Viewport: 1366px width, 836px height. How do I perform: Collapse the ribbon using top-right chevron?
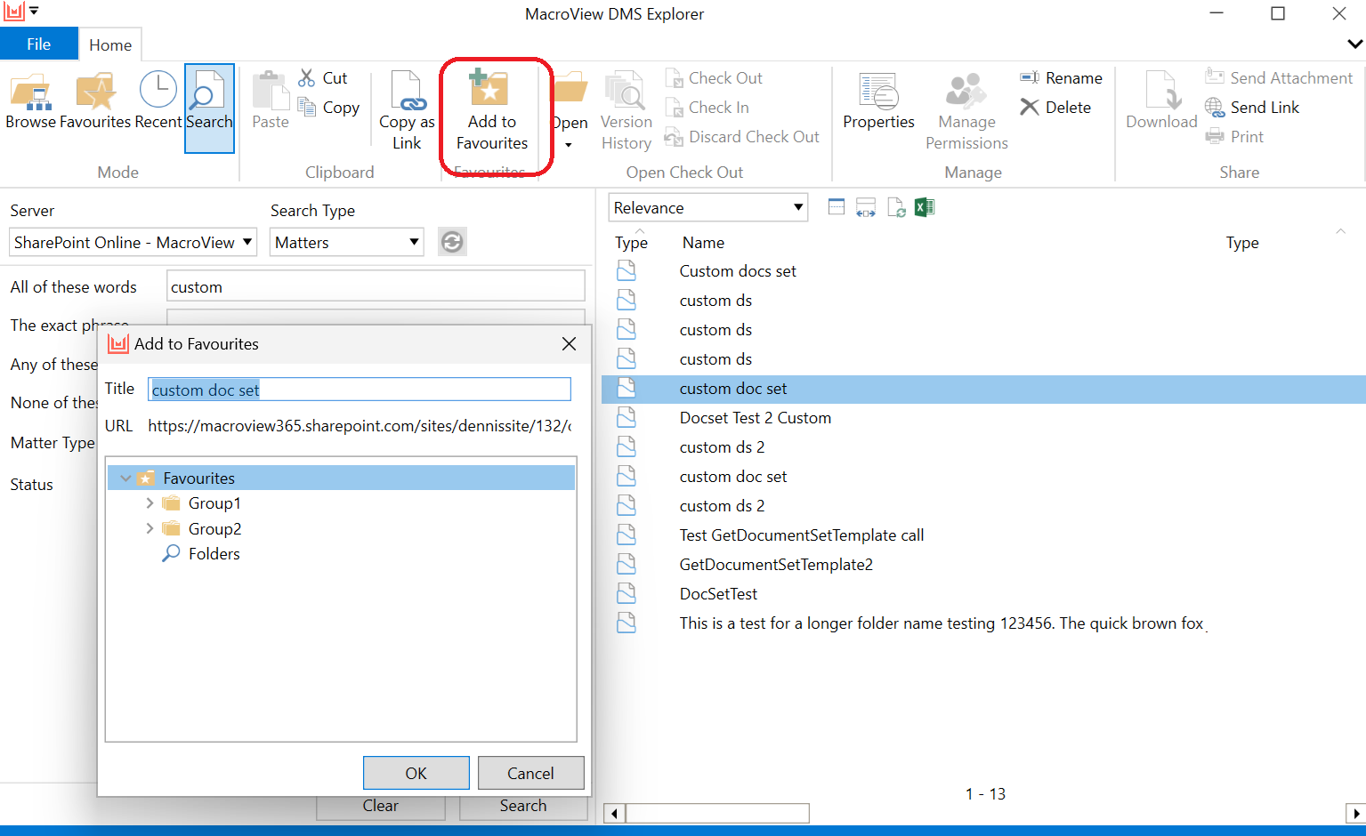coord(1354,44)
